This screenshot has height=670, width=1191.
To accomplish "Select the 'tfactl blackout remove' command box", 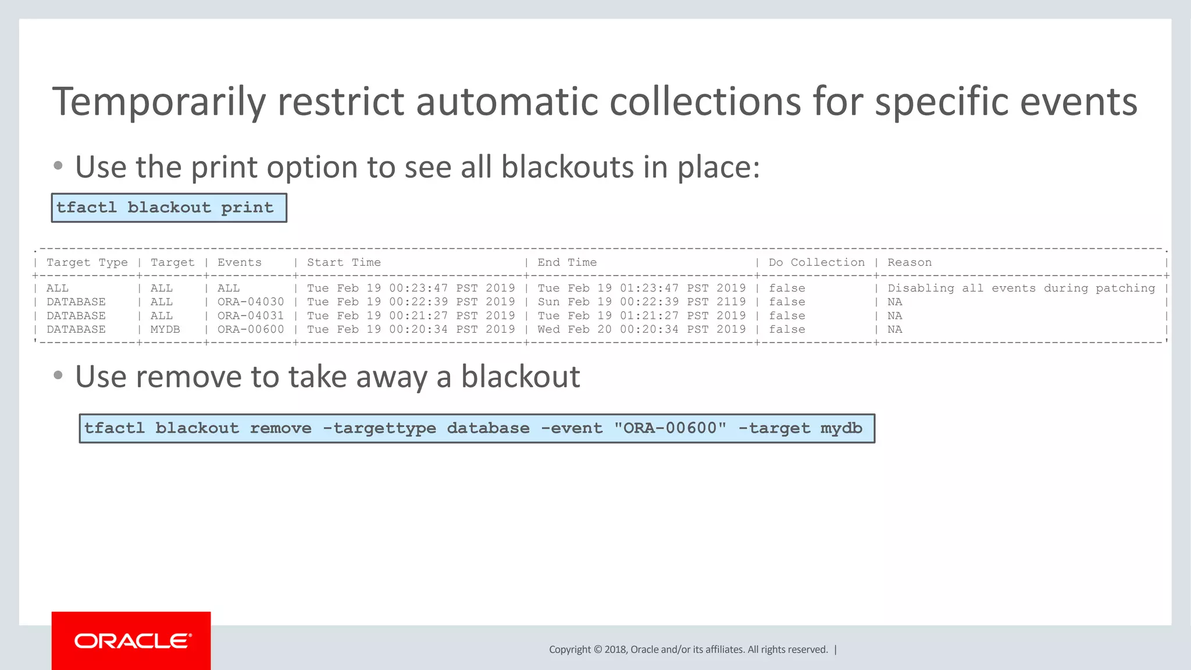I will (x=477, y=429).
